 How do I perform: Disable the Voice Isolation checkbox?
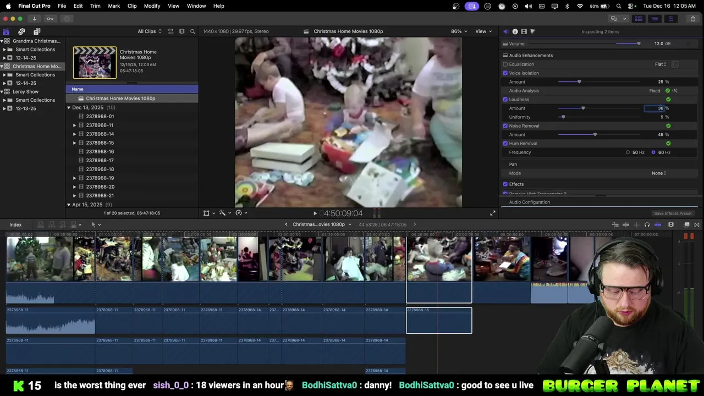click(505, 73)
